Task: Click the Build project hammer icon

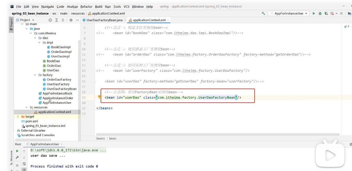Action: [263, 13]
